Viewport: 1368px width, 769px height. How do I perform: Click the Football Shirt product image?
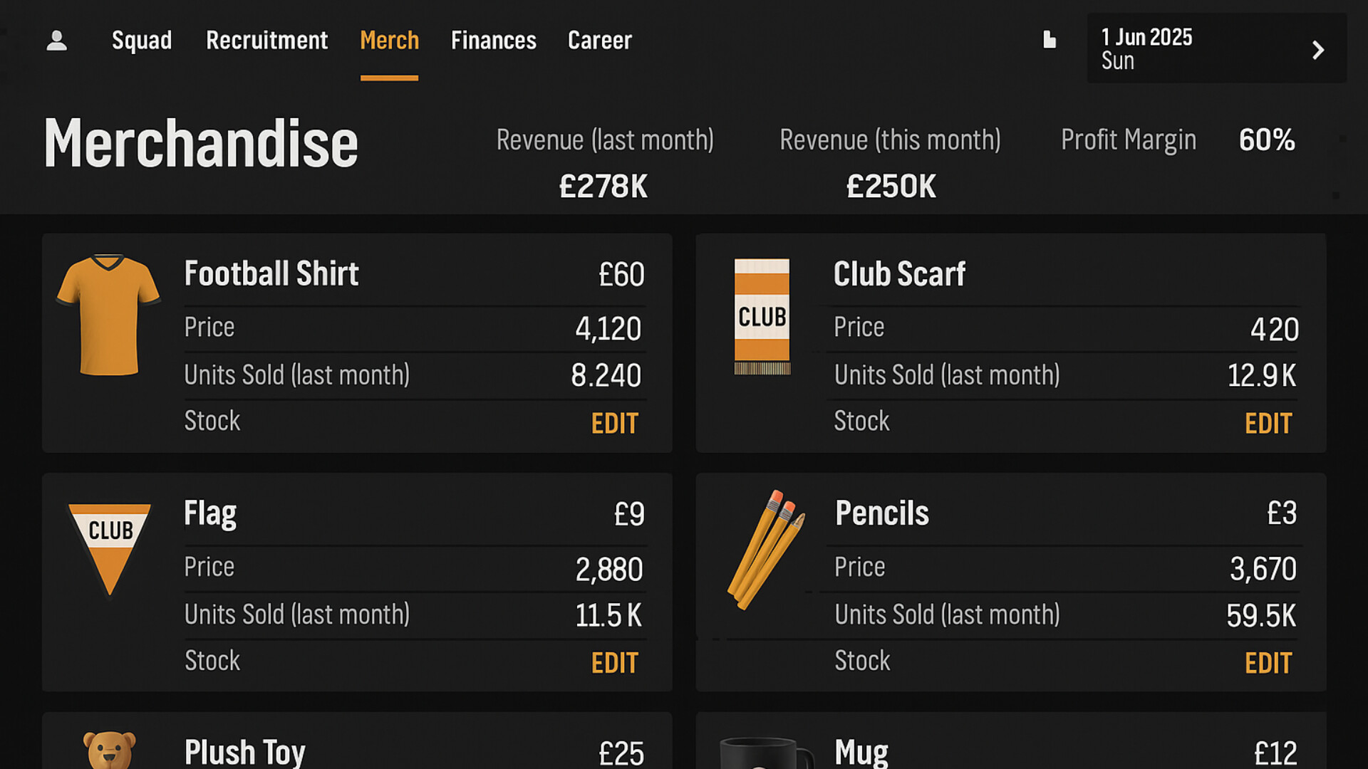coord(108,315)
